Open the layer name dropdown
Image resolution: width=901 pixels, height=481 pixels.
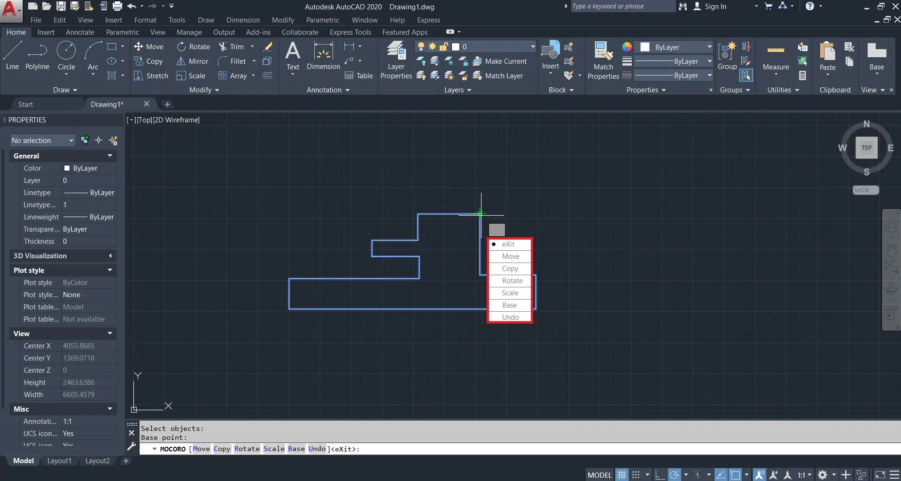[533, 46]
